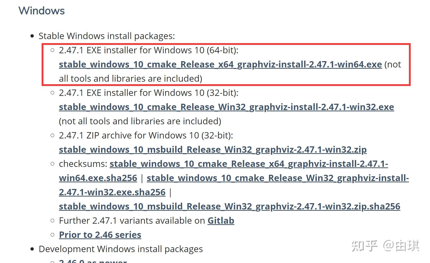
Task: Click the bullet beside "Stable Windows install packages"
Action: [x=32, y=36]
